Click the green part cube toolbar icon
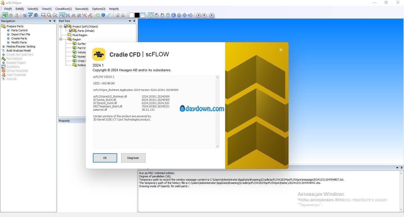This screenshot has height=217, width=404. [x=98, y=15]
